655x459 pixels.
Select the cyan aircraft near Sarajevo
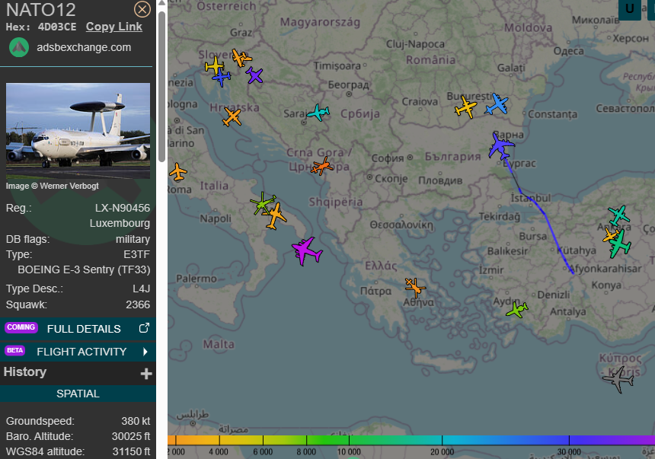[x=318, y=113]
